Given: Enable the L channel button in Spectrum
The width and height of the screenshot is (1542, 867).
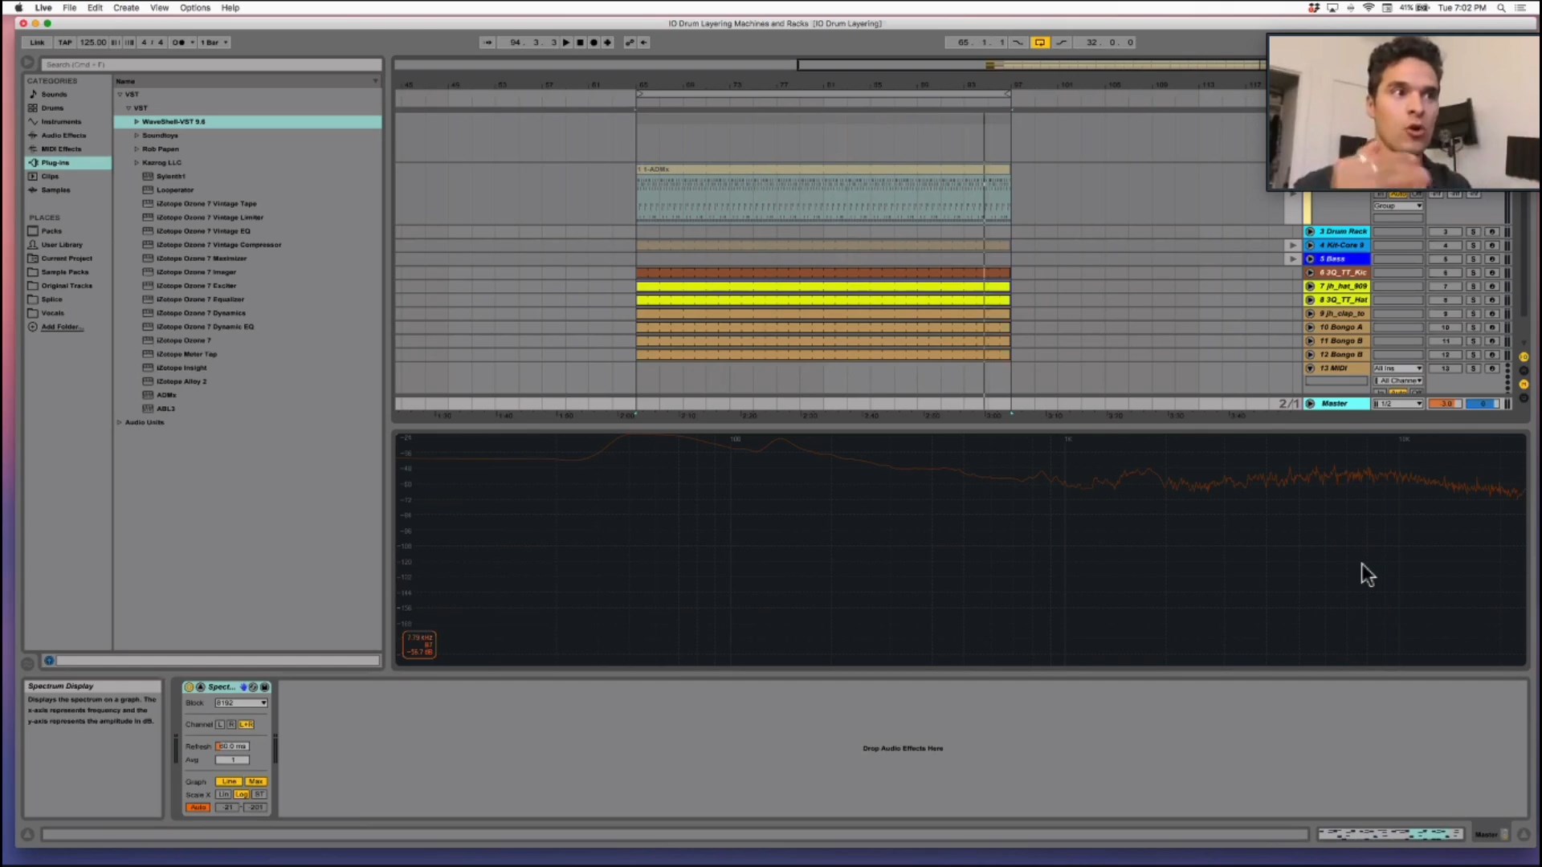Looking at the screenshot, I should pyautogui.click(x=220, y=724).
